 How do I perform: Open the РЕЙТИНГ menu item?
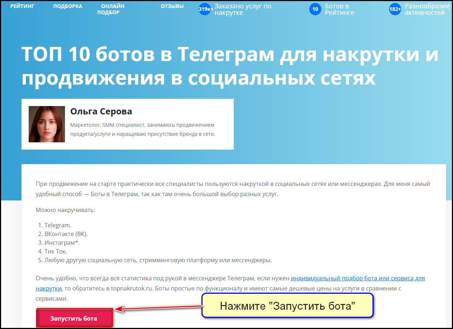[x=23, y=6]
